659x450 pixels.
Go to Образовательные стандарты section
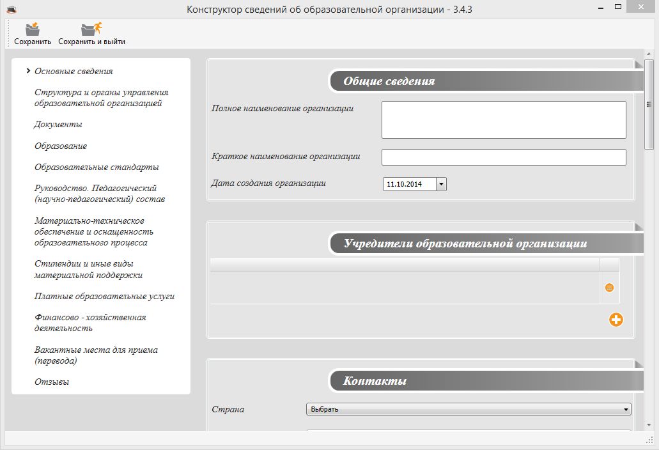[x=97, y=167]
